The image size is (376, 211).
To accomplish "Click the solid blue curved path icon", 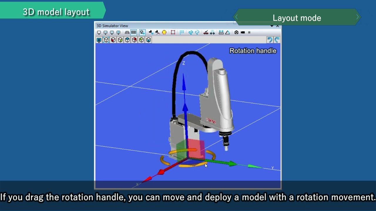I will (x=190, y=33).
